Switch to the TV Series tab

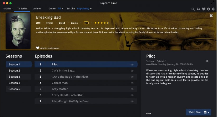(22, 9)
